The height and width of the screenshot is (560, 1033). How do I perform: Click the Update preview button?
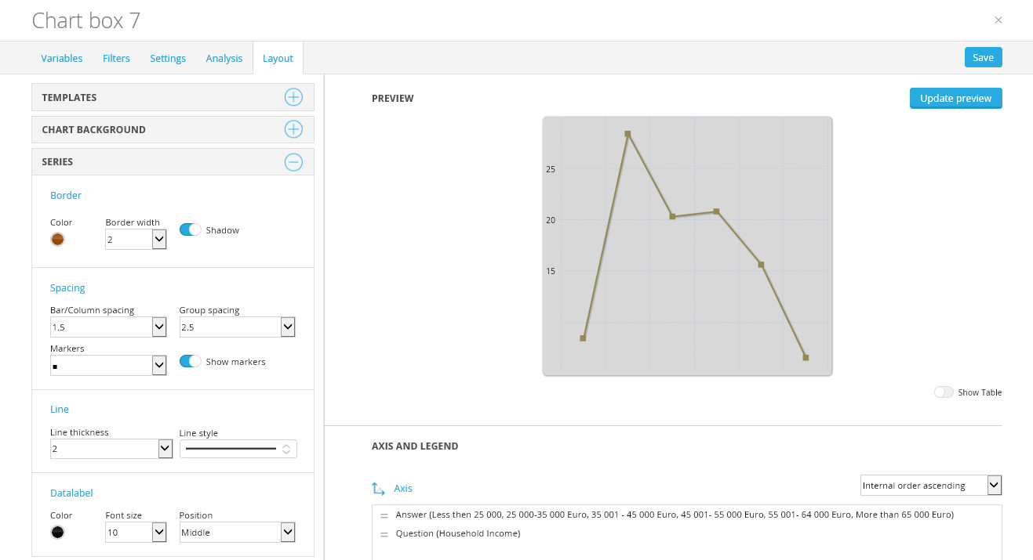(x=956, y=99)
